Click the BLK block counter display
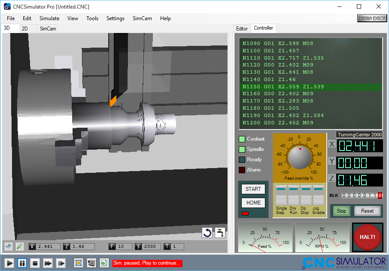Image resolution: width=389 pixels, height=271 pixels. click(x=362, y=196)
